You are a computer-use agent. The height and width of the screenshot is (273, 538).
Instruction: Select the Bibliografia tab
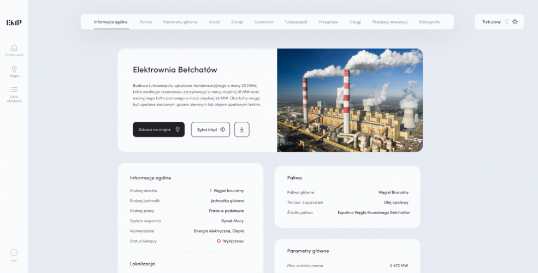[429, 22]
